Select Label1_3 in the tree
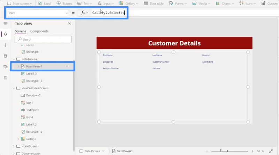The image size is (279, 155). coord(31,74)
